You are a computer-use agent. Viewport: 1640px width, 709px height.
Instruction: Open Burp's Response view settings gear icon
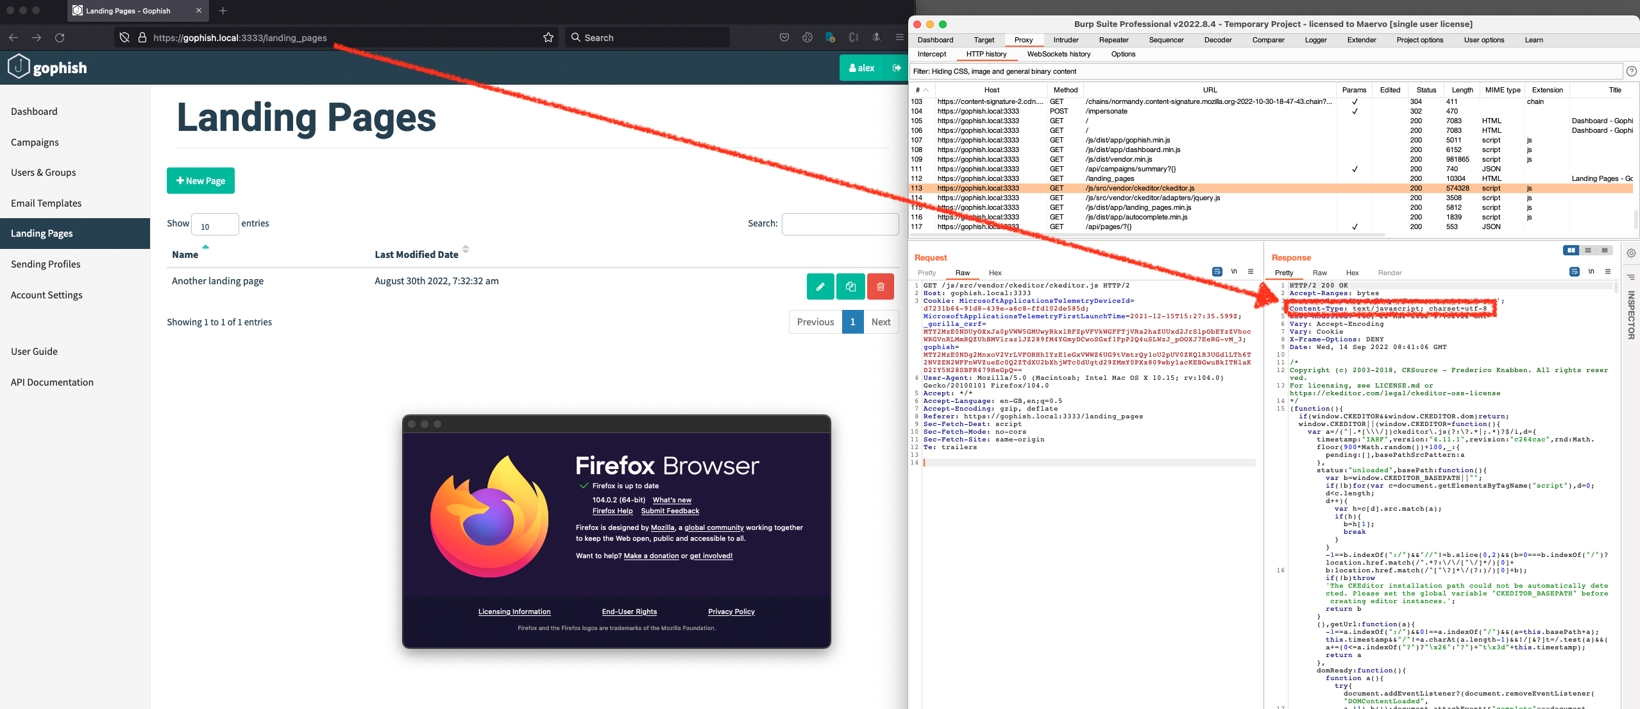click(1632, 253)
